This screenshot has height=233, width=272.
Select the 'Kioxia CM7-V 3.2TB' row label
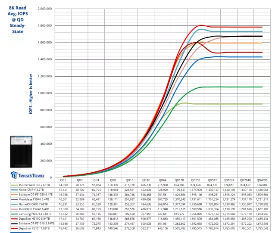pos(31,190)
